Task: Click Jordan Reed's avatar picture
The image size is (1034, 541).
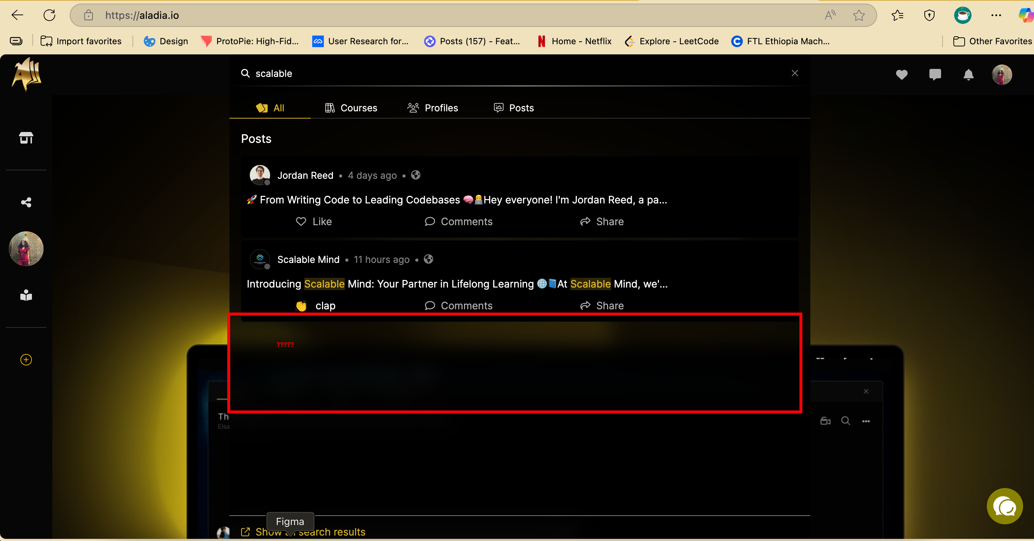Action: pyautogui.click(x=260, y=175)
